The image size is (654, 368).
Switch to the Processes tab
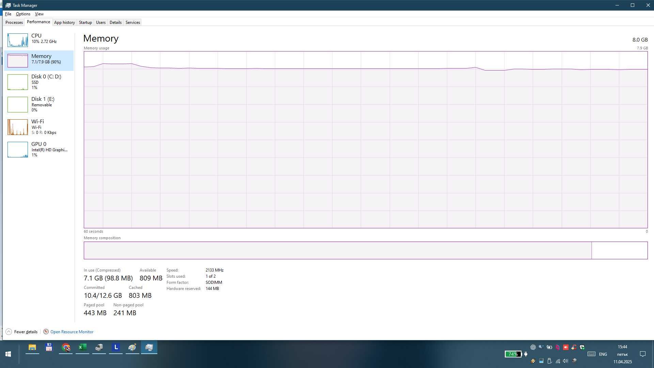tap(14, 22)
